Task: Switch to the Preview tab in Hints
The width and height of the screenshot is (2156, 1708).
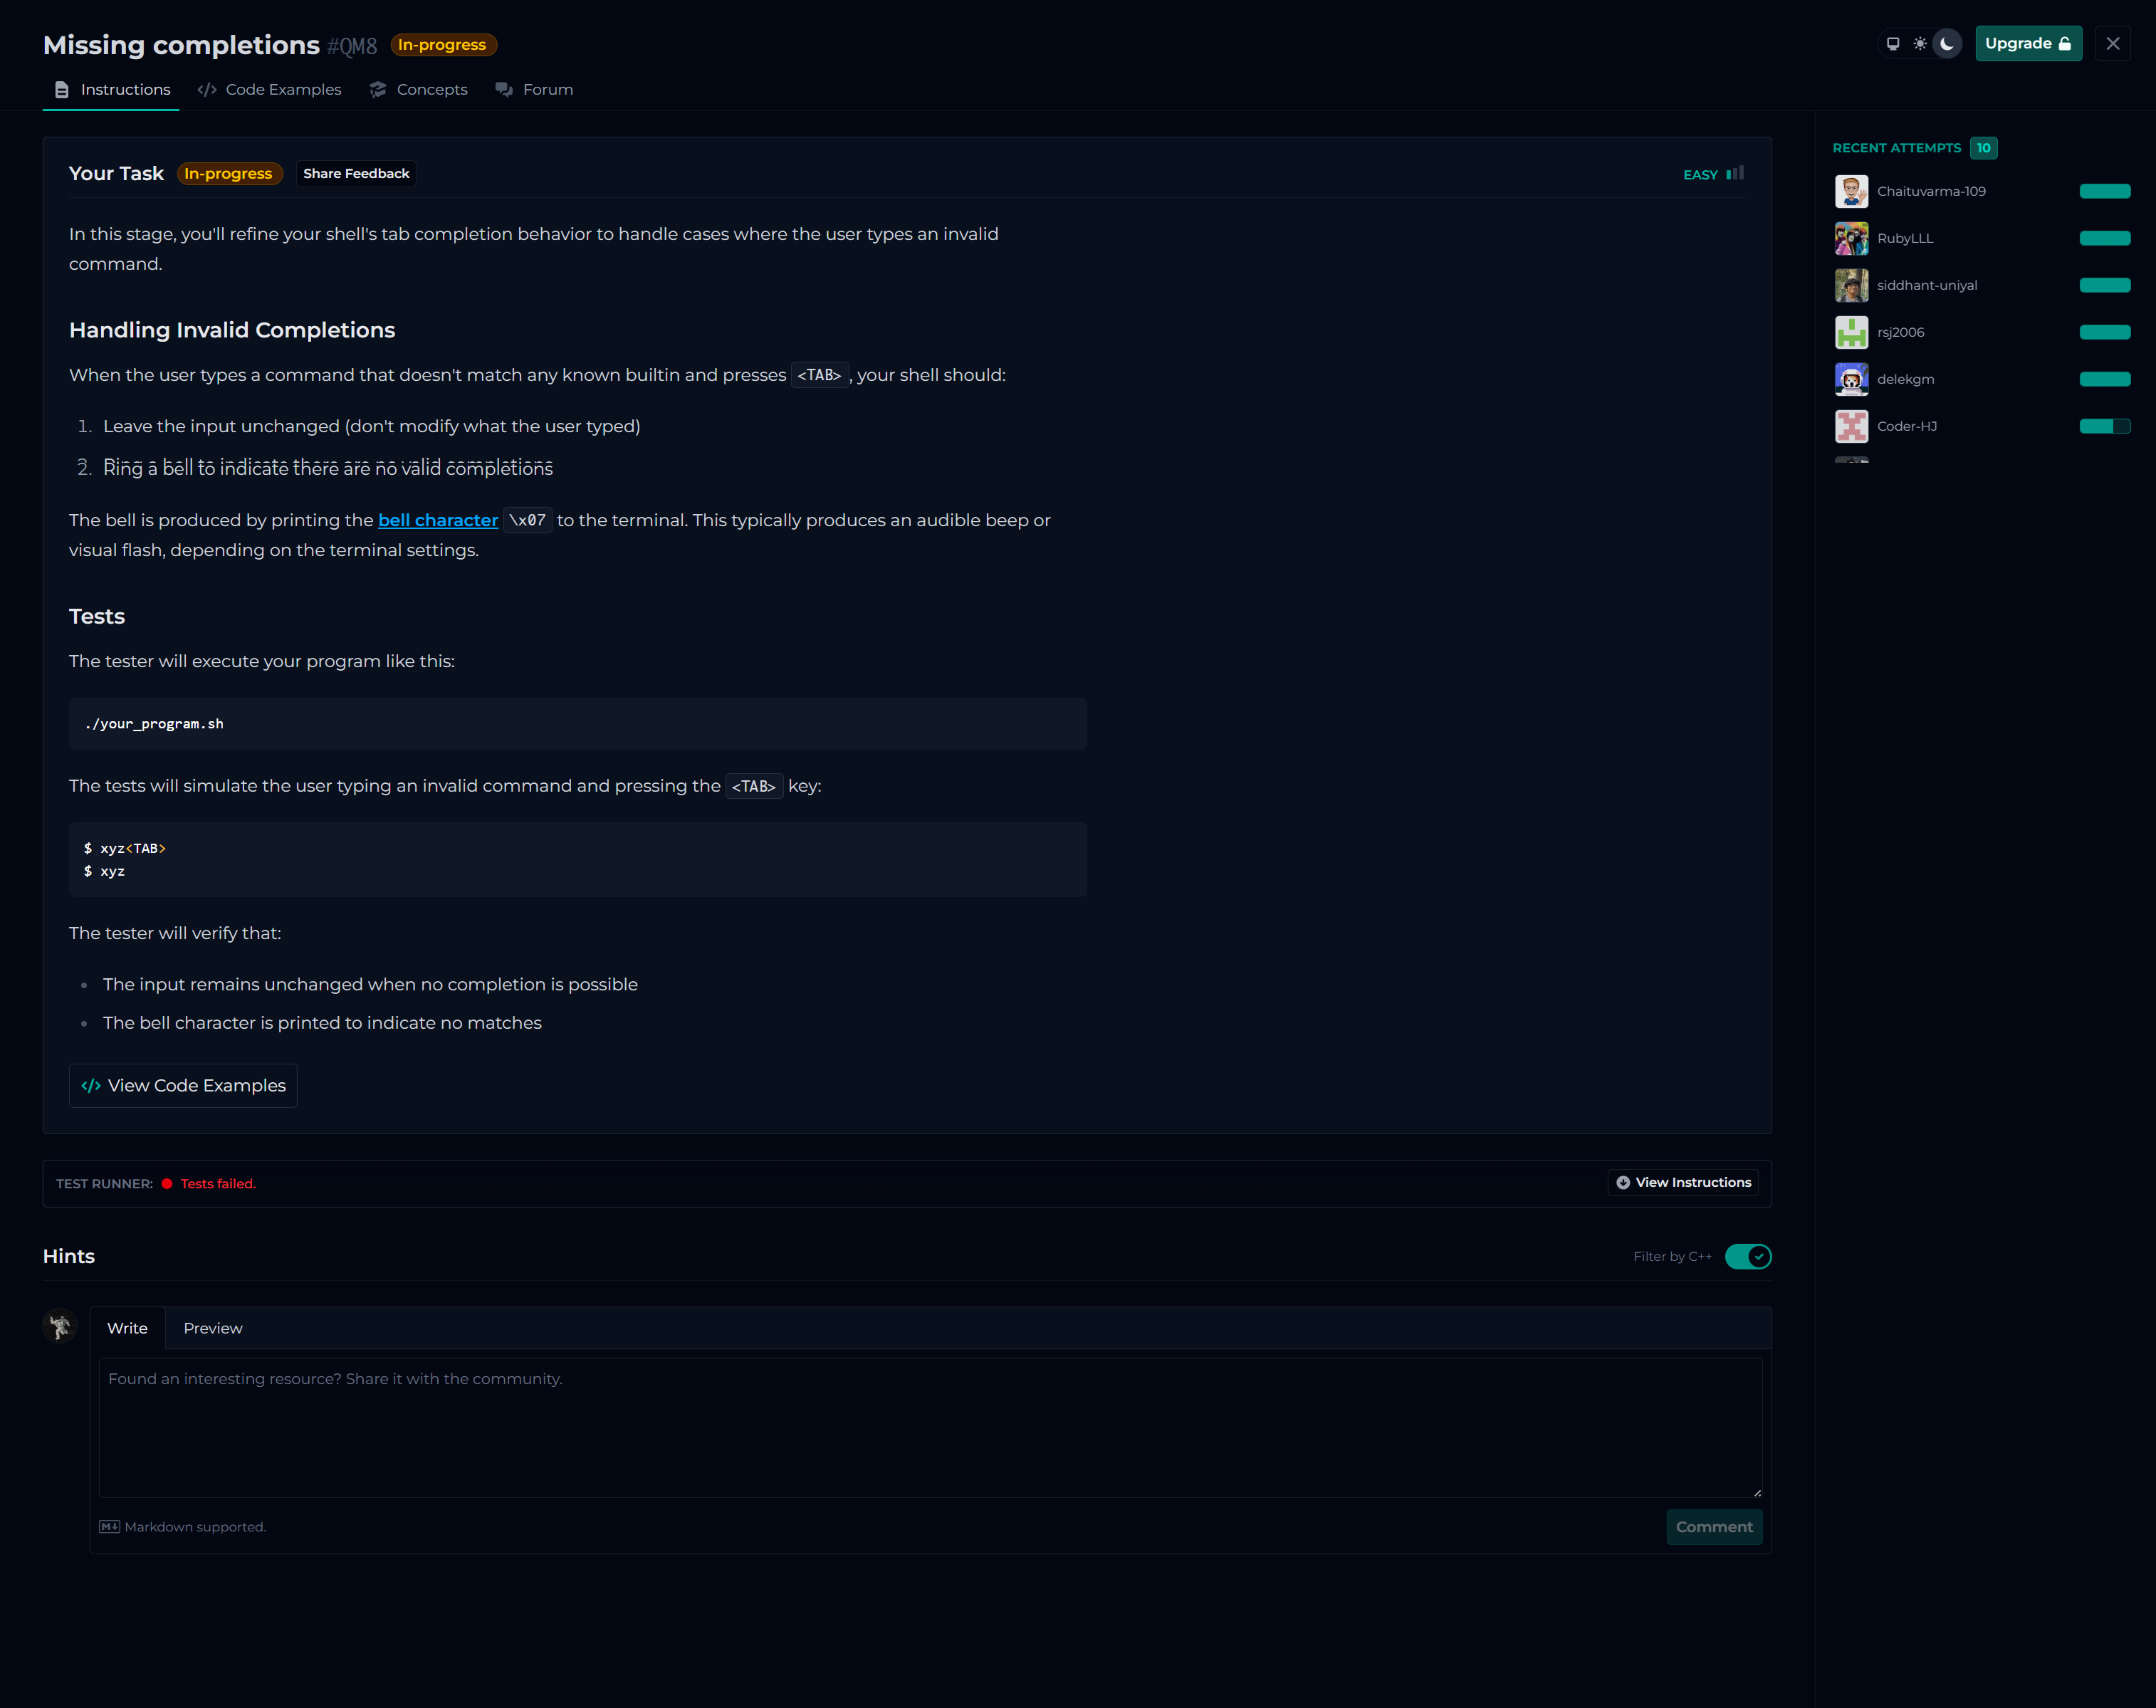Action: [212, 1328]
